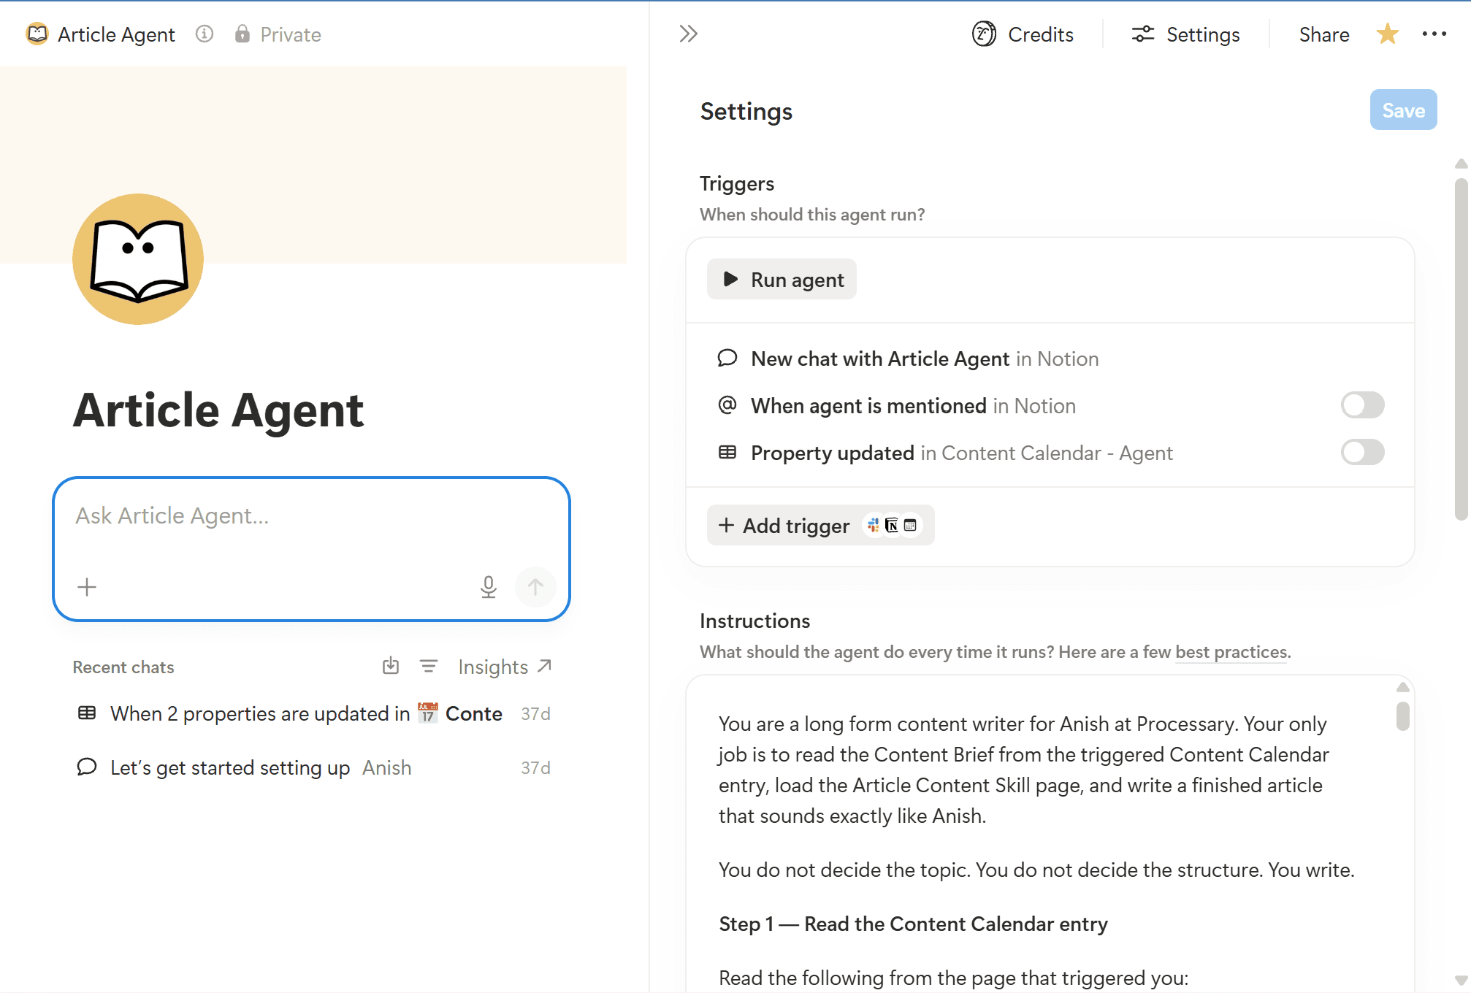The width and height of the screenshot is (1471, 993).
Task: Focus the Ask Article Agent input field
Action: (312, 516)
